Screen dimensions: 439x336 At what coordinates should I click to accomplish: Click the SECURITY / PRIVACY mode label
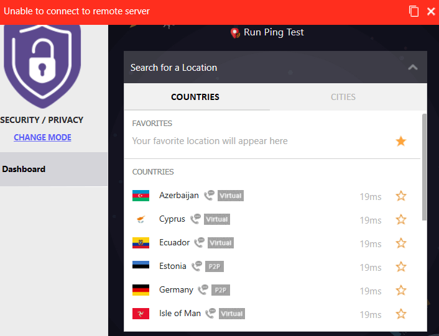tap(42, 120)
